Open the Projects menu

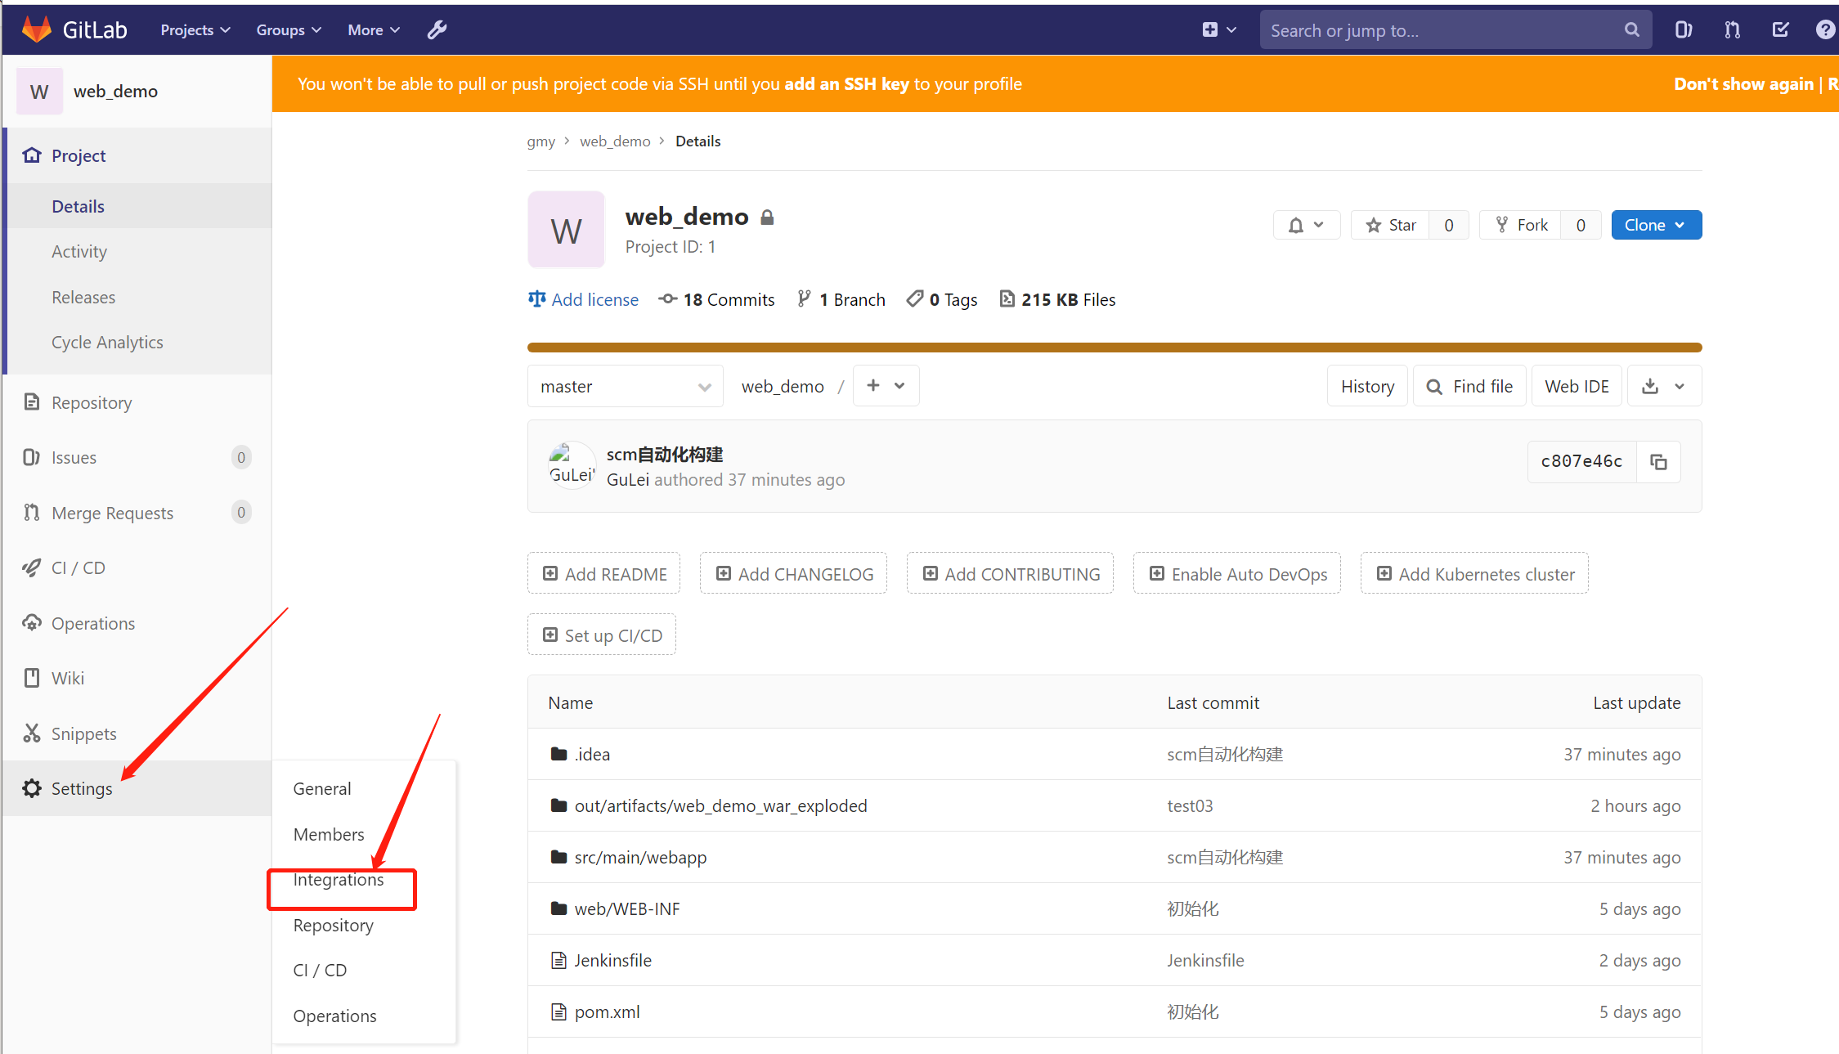click(x=195, y=29)
